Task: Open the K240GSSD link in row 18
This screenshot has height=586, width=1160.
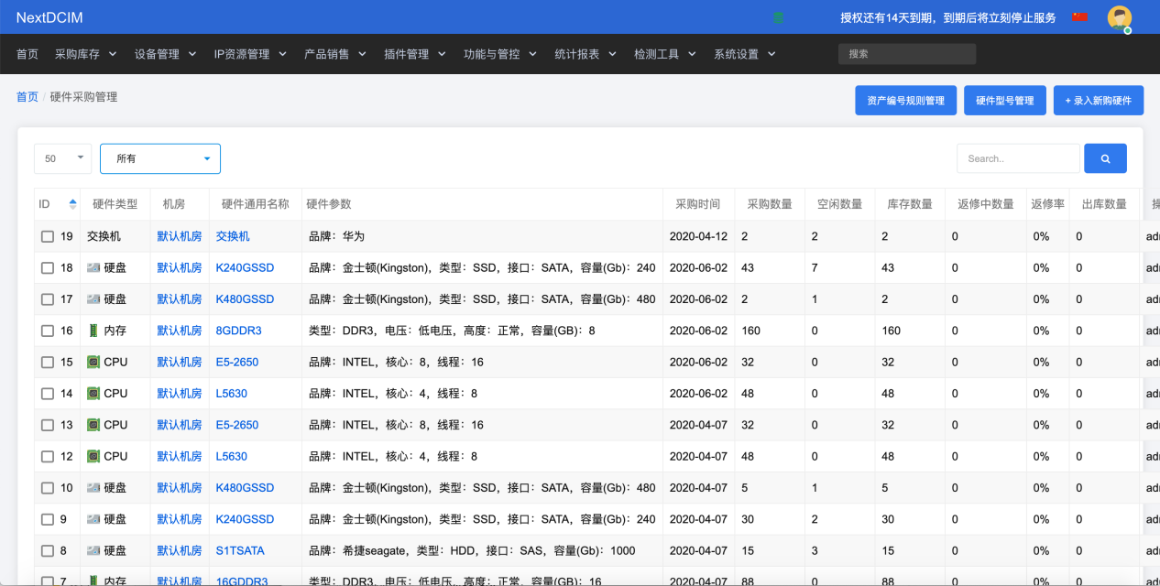Action: pyautogui.click(x=245, y=268)
